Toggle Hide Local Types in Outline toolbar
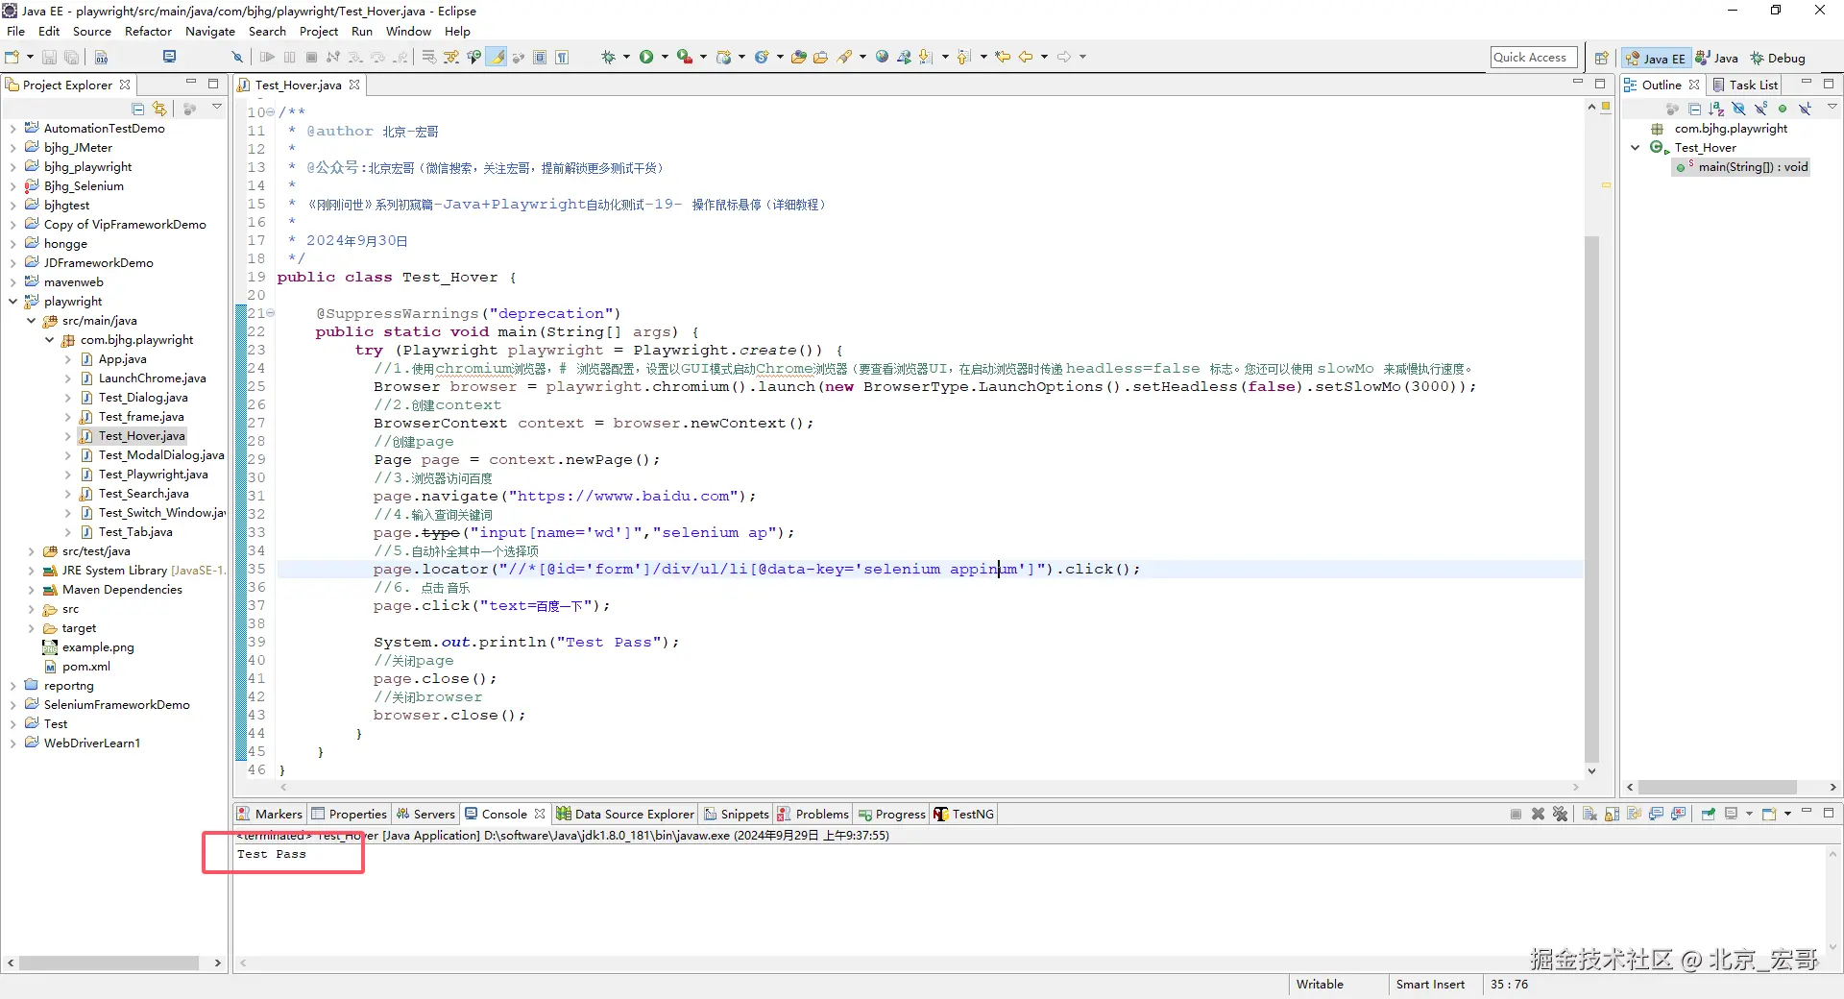Viewport: 1844px width, 999px height. tap(1805, 109)
